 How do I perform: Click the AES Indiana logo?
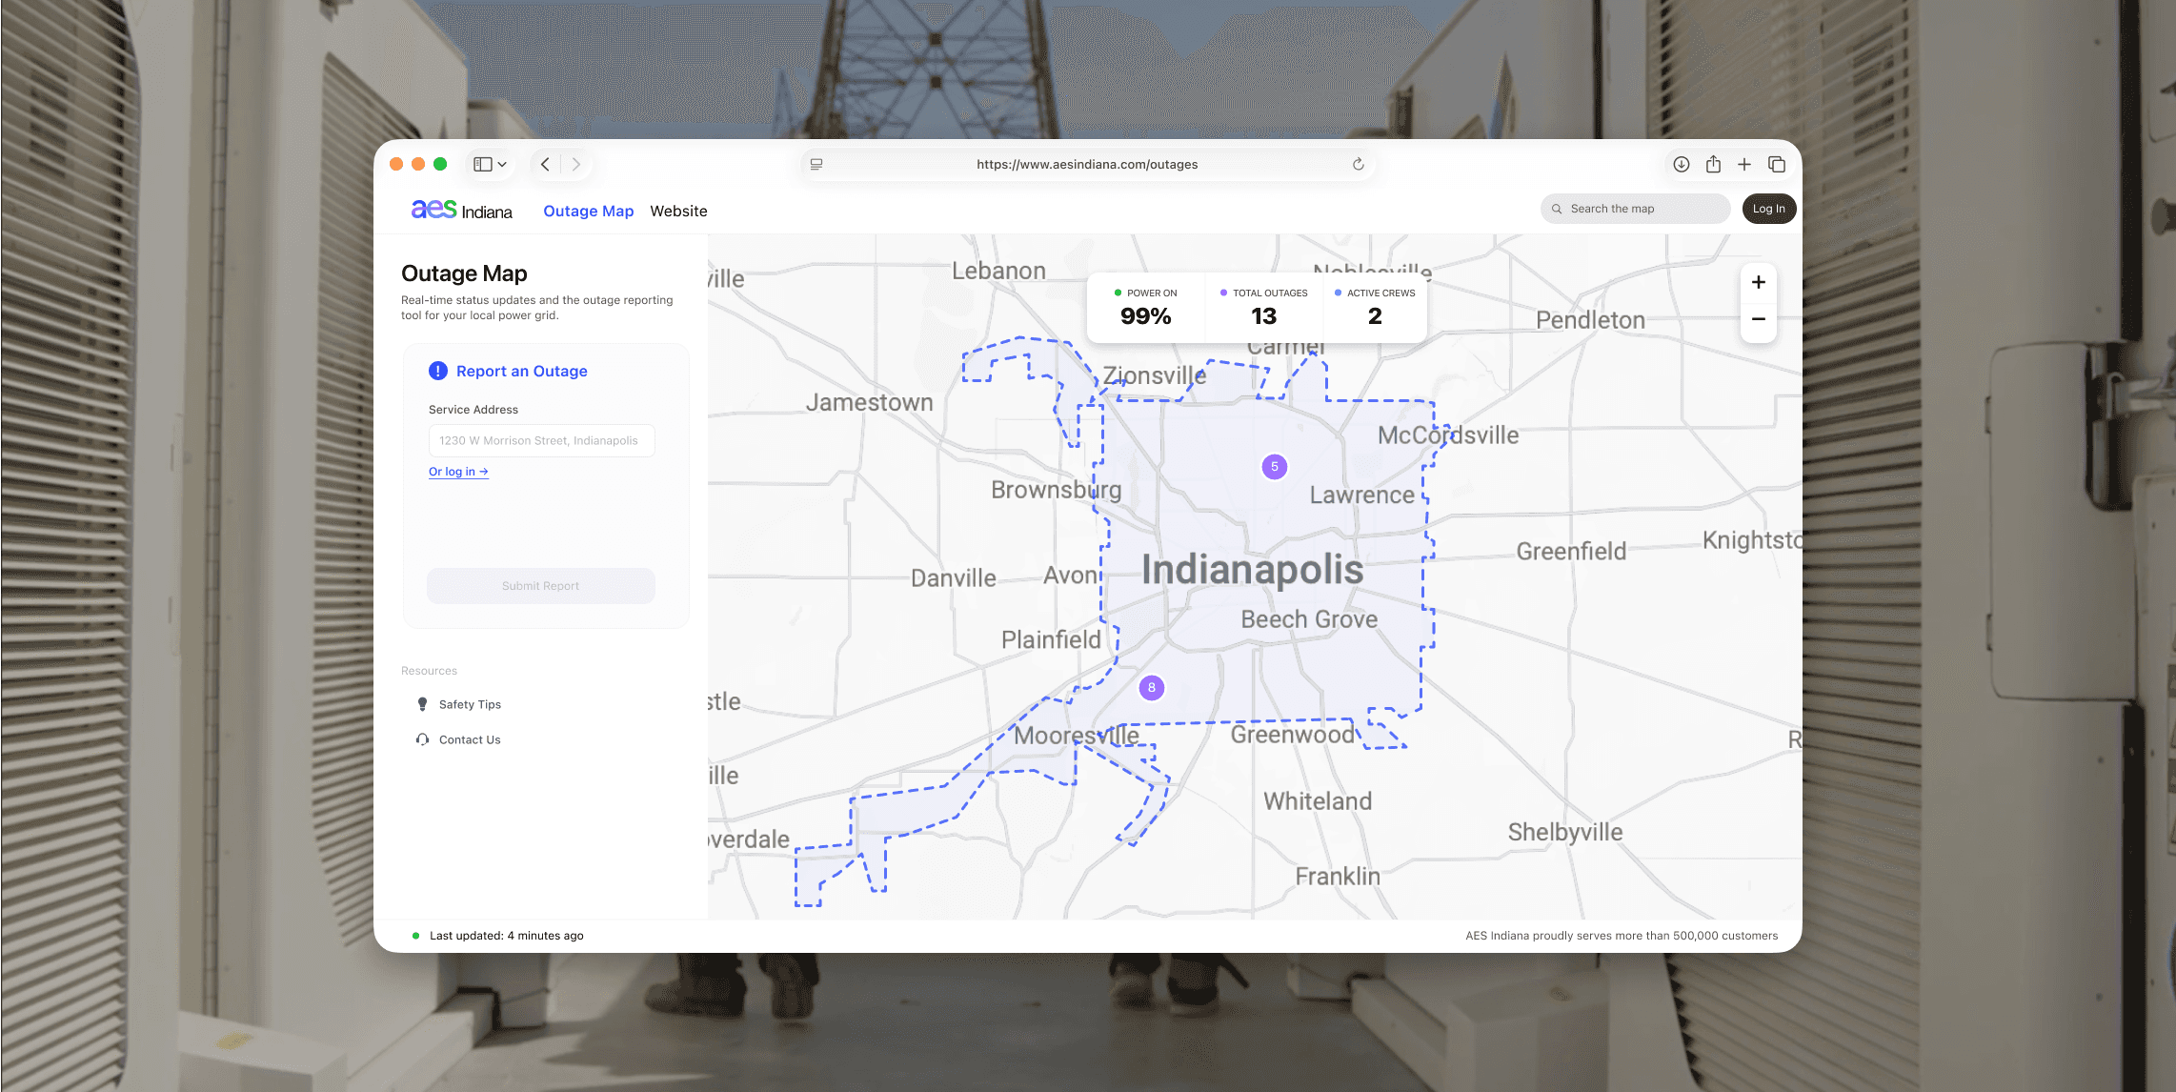(x=462, y=210)
